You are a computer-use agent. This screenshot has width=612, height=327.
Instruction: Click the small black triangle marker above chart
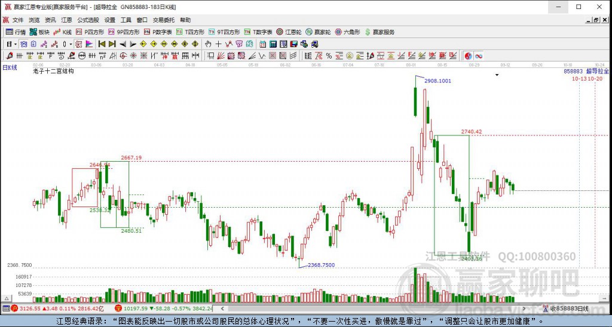tap(497, 75)
